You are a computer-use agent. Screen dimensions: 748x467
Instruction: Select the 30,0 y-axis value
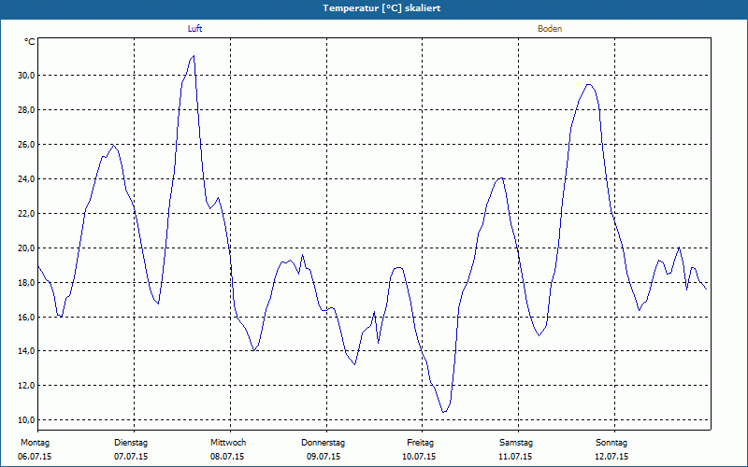click(x=26, y=76)
